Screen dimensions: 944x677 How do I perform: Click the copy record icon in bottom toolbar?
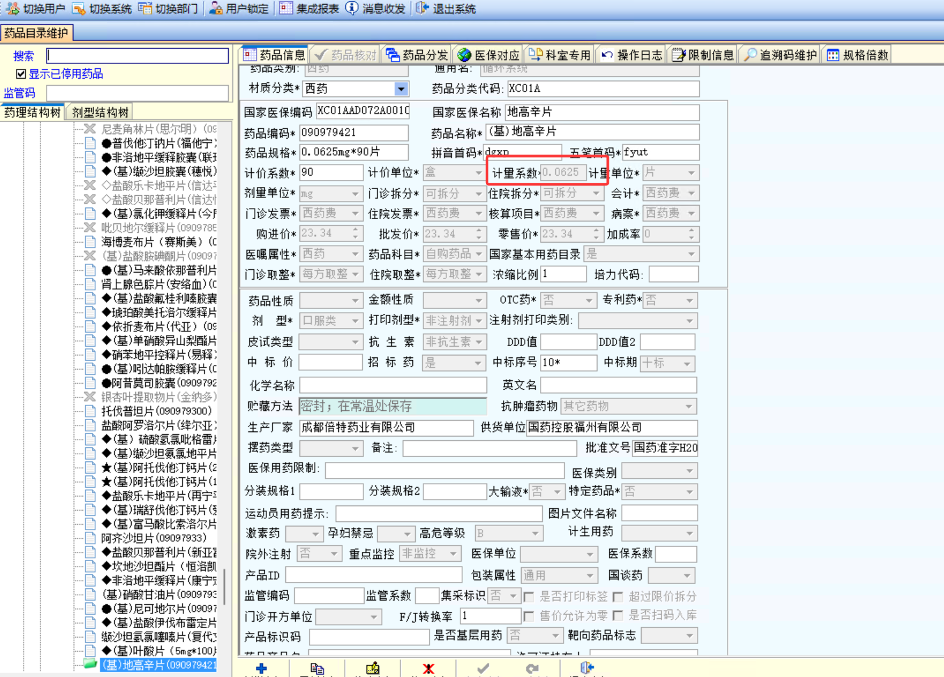tap(317, 668)
